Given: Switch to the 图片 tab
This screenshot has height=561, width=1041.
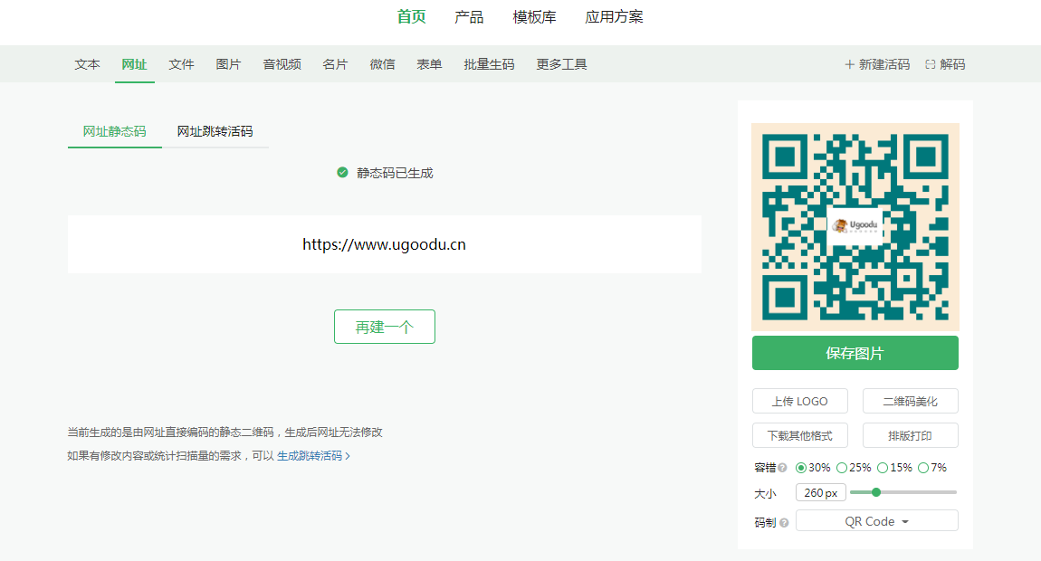Looking at the screenshot, I should point(228,64).
